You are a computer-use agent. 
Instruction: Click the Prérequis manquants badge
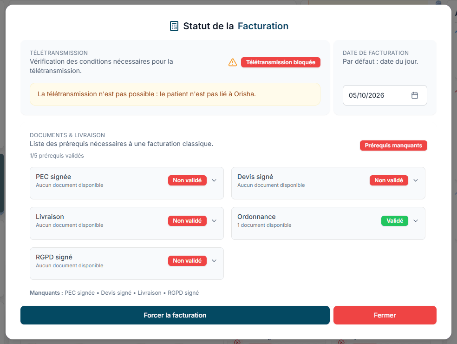(393, 146)
